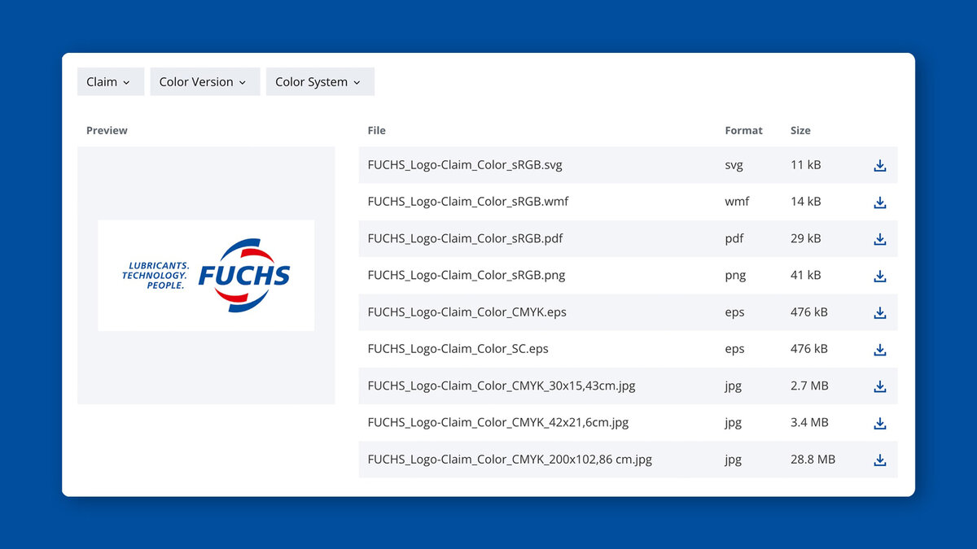Select file name FUCHS_Logo-Claim_Color_SC.eps
The height and width of the screenshot is (549, 977).
coord(458,349)
